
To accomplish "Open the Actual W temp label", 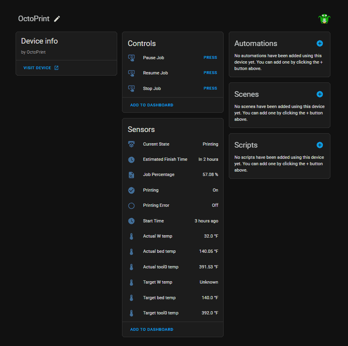I will (158, 236).
